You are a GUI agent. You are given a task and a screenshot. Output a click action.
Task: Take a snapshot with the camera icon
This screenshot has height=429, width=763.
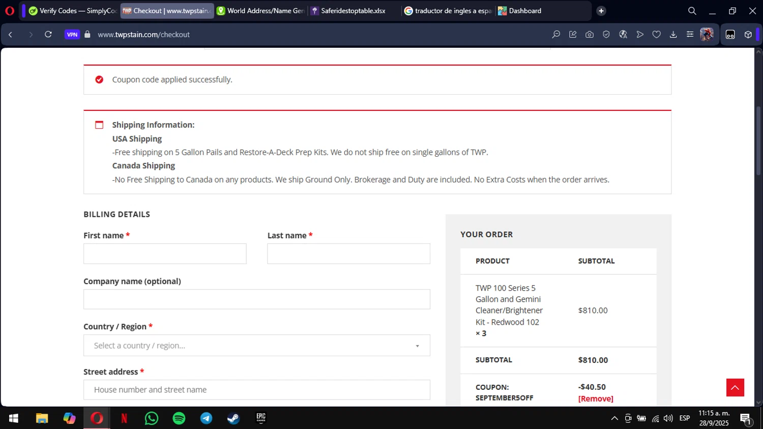pyautogui.click(x=590, y=35)
